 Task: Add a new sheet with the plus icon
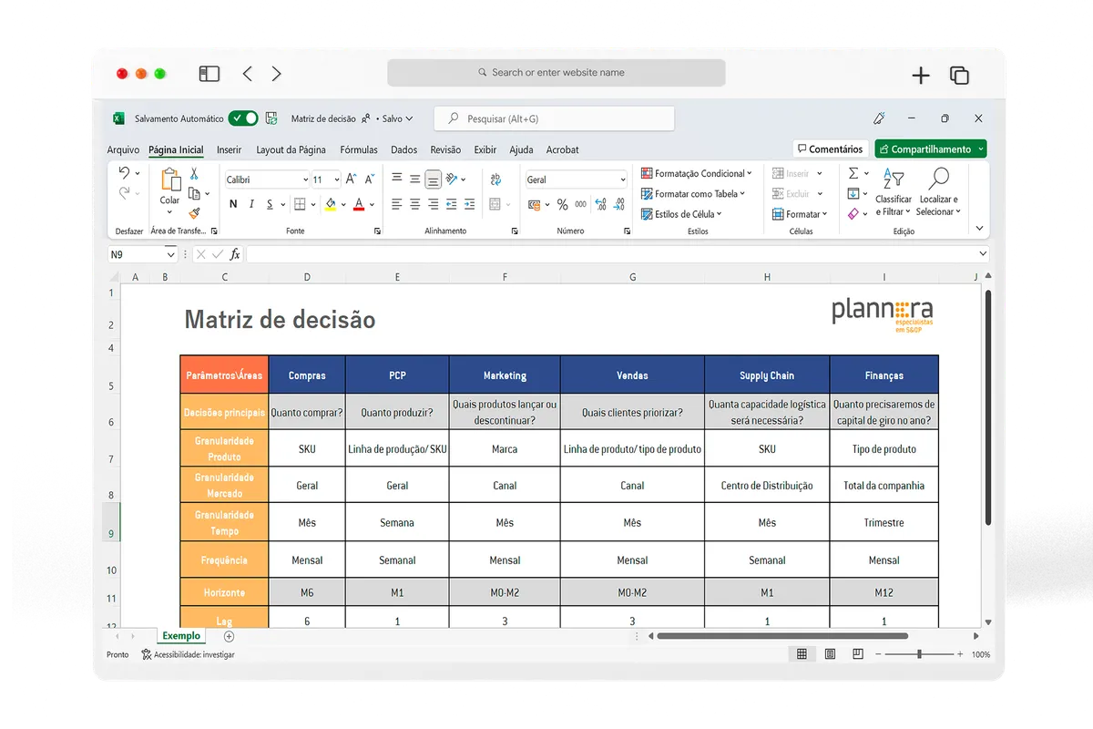coord(229,636)
